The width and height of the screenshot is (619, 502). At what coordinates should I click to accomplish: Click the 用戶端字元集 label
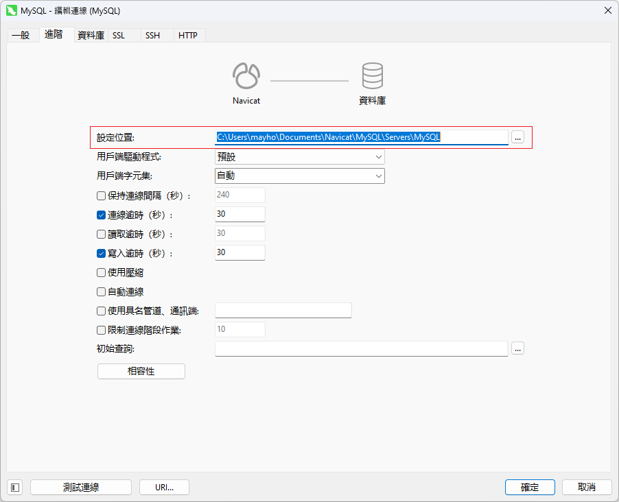[x=125, y=176]
